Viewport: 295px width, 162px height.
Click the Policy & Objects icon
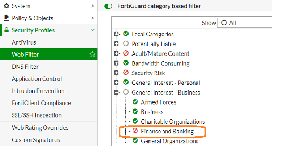tap(6, 18)
